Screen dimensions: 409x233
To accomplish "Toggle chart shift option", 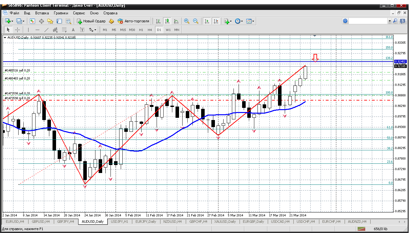I will [x=216, y=21].
